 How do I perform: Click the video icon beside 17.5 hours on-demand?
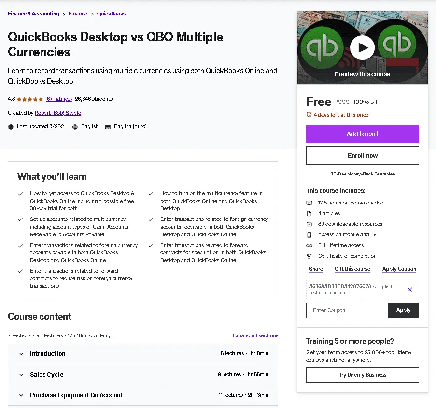[309, 203]
